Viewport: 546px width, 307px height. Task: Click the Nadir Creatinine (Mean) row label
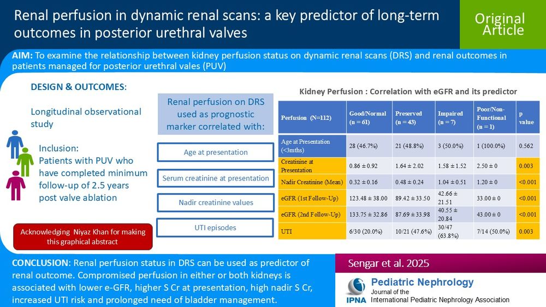[312, 182]
